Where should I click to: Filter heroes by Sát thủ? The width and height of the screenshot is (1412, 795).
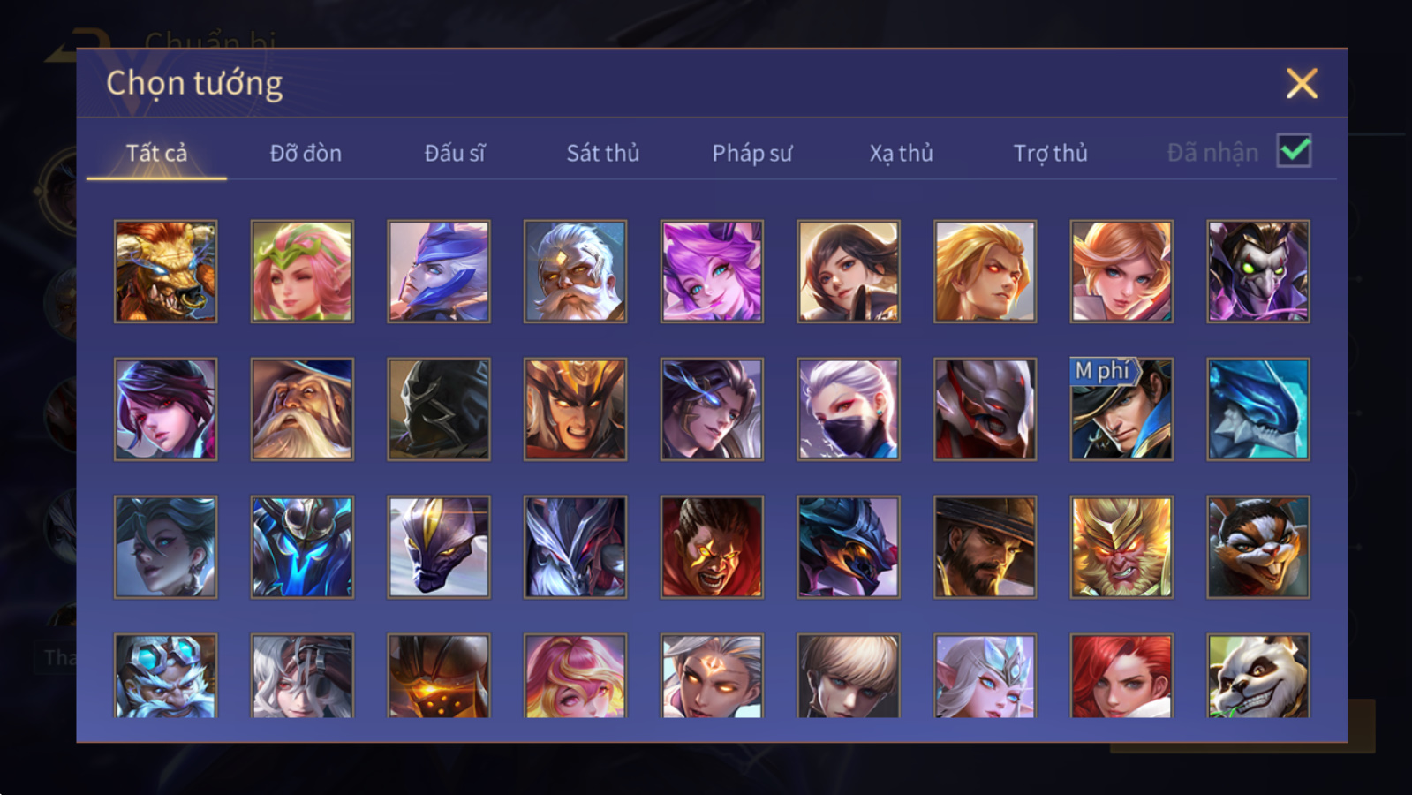pos(602,153)
